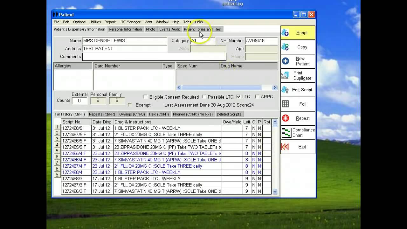
Task: Select script row 1272468/3 BLISTER PACK
Action: pos(166,179)
